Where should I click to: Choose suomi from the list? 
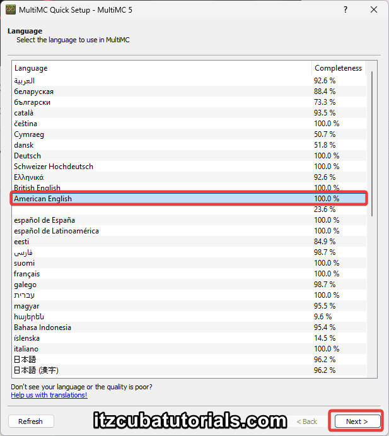[x=25, y=263]
